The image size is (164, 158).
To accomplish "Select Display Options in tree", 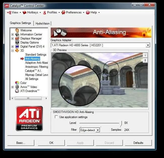I will (30, 42).
